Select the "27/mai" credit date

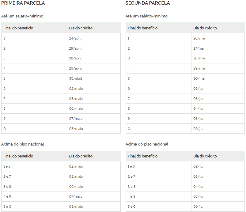pos(199,48)
